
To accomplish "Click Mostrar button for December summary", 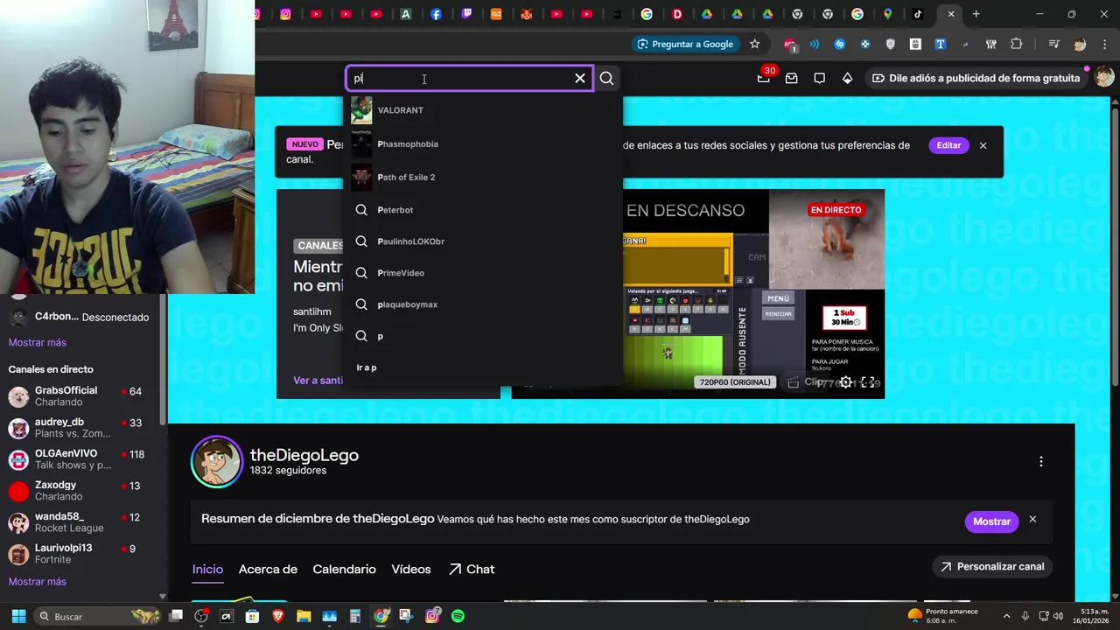I will 991,521.
